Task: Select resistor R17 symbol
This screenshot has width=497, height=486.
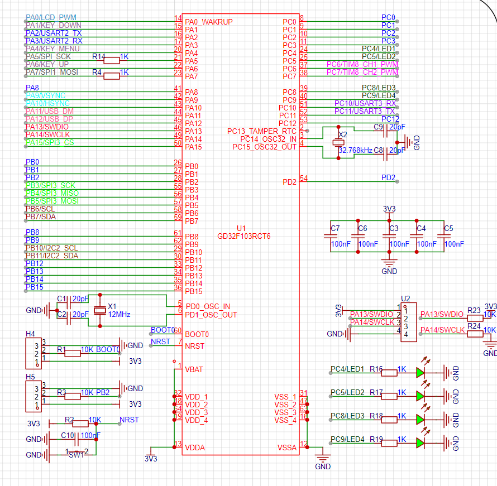Action: pyautogui.click(x=389, y=396)
